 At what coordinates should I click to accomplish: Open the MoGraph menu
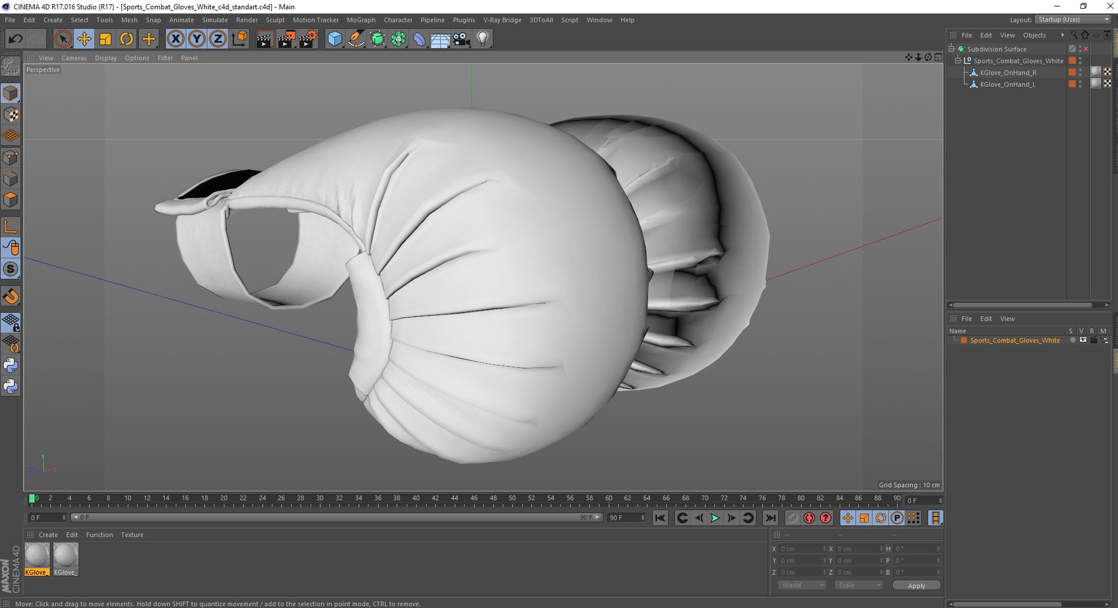point(361,20)
